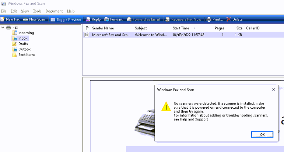
Task: Click OK in the no scanners dialog
Action: 262,134
